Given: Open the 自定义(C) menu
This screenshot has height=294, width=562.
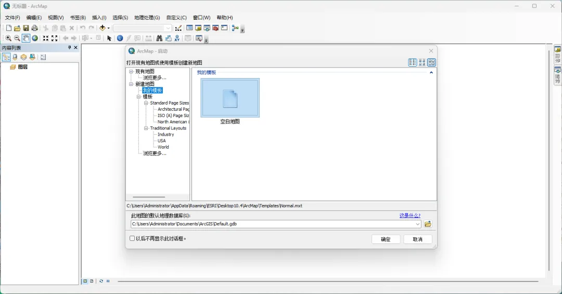Looking at the screenshot, I should coord(176,18).
